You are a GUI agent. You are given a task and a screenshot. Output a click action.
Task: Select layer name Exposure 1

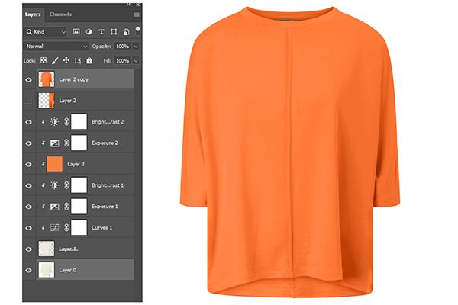(105, 207)
